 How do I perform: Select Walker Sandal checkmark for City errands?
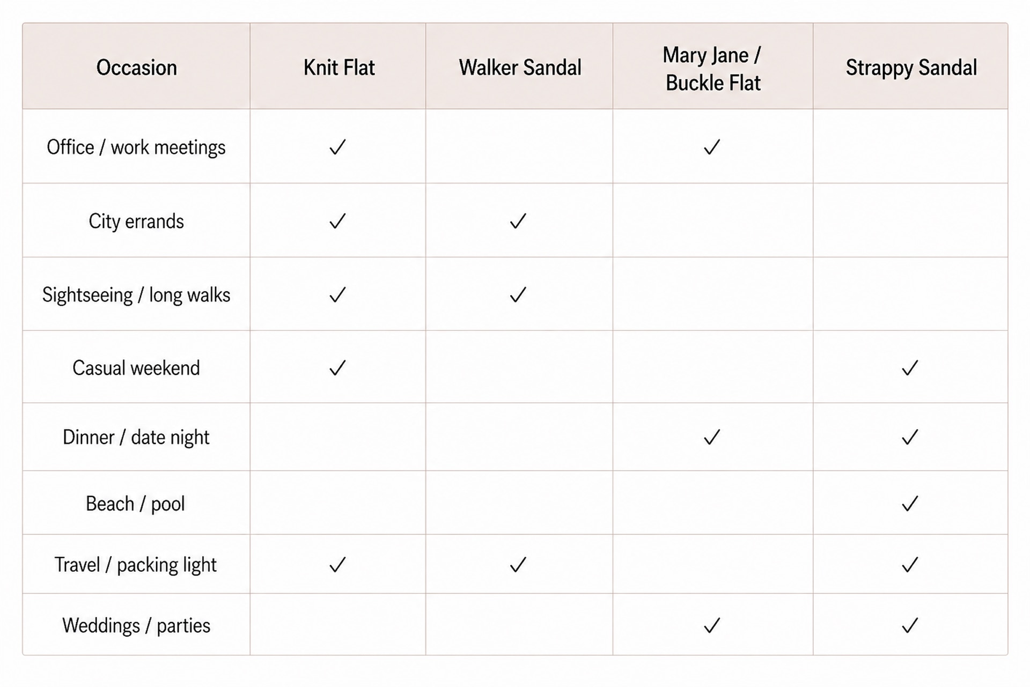point(518,221)
